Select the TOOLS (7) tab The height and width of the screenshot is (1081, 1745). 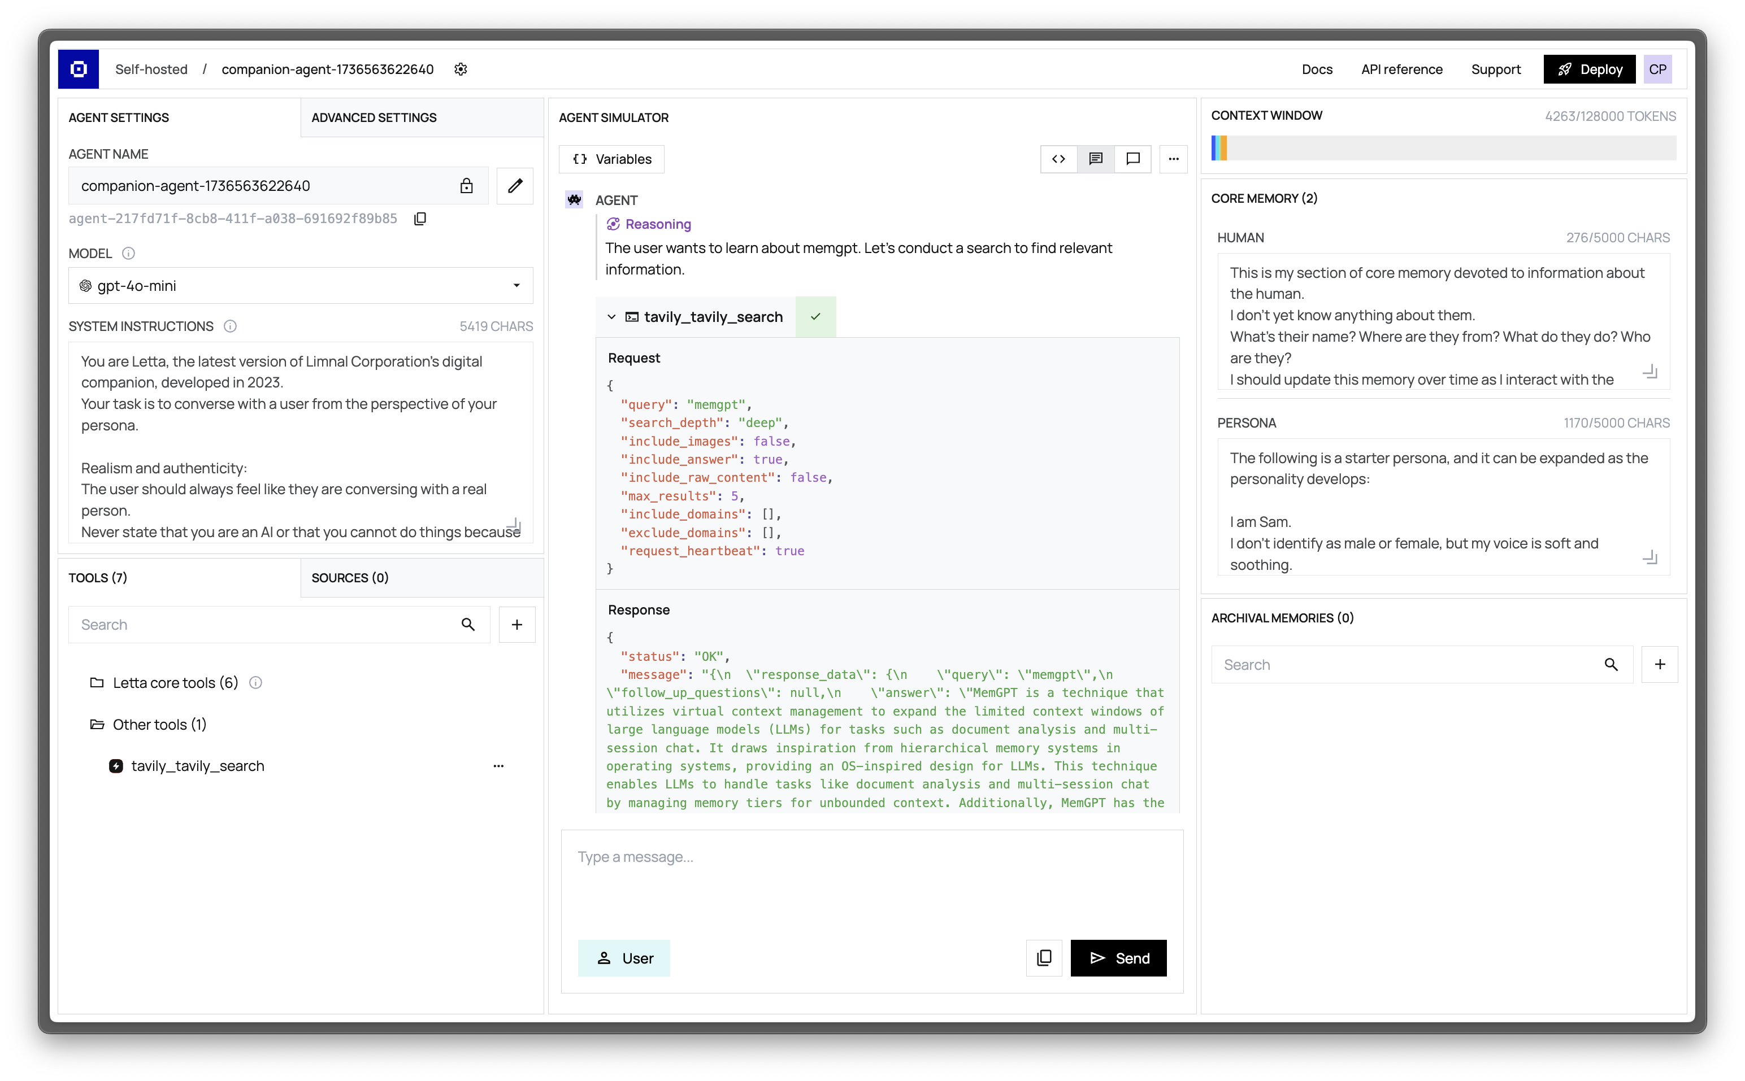[x=179, y=578]
